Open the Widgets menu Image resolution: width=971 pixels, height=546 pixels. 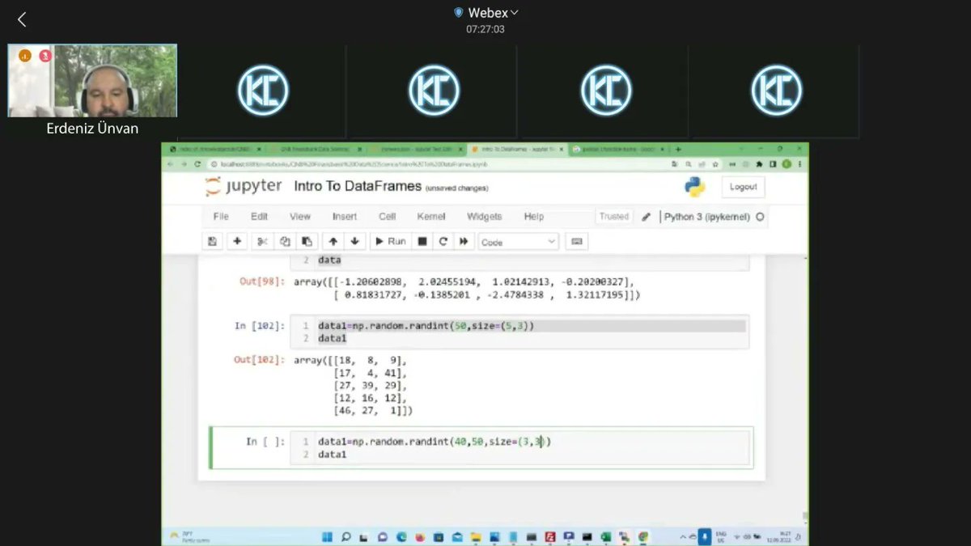tap(485, 217)
